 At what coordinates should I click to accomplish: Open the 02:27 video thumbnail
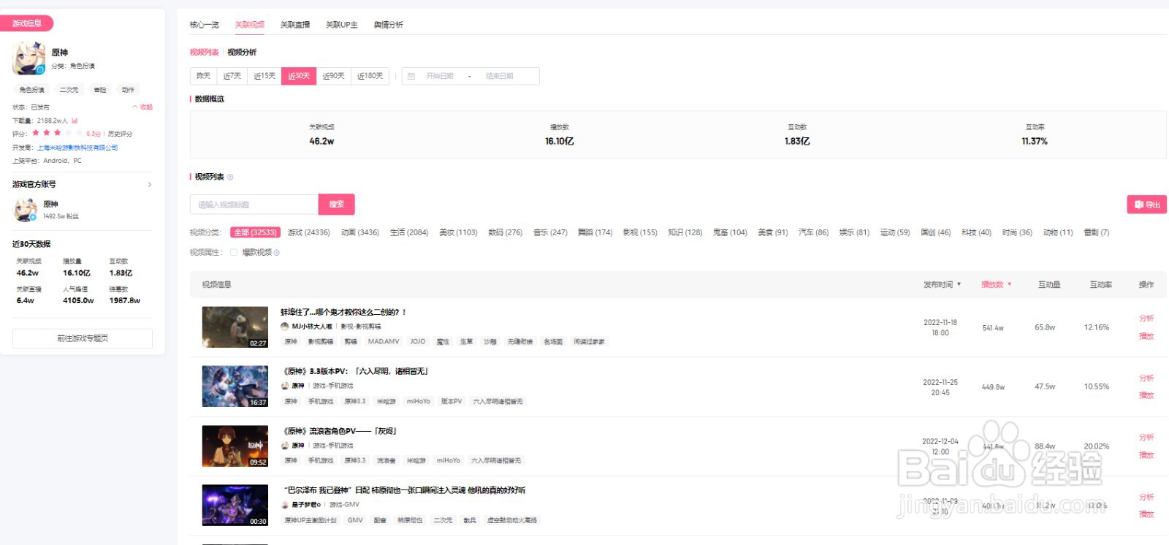tap(235, 327)
